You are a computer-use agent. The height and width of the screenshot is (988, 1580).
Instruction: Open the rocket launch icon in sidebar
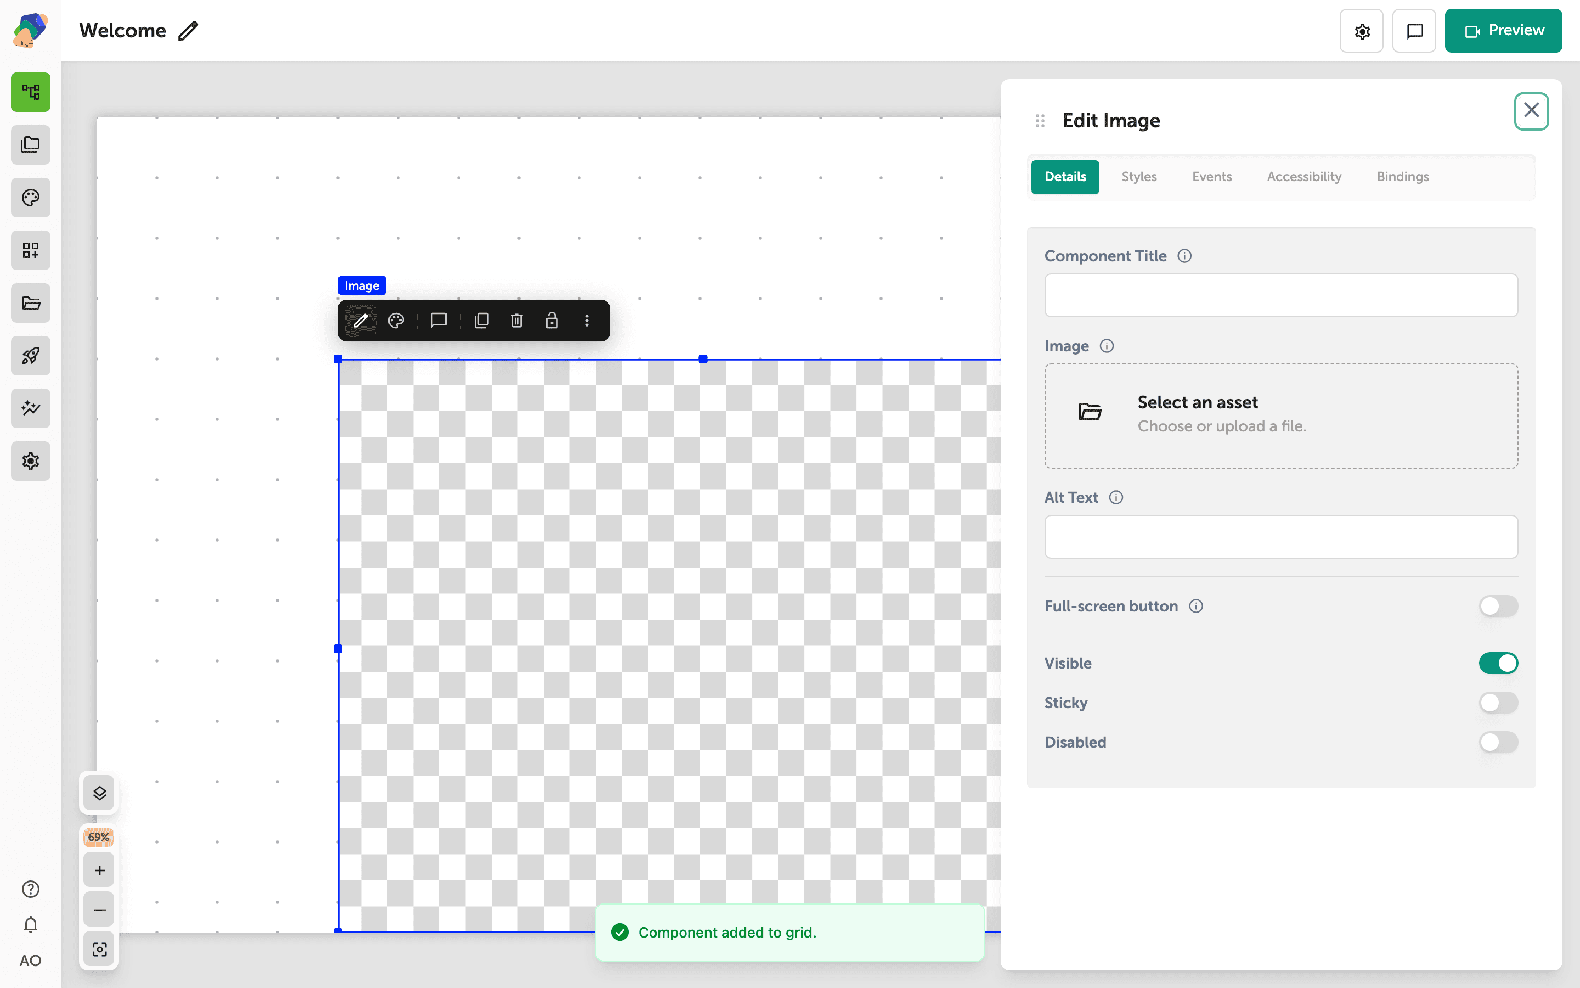(31, 356)
